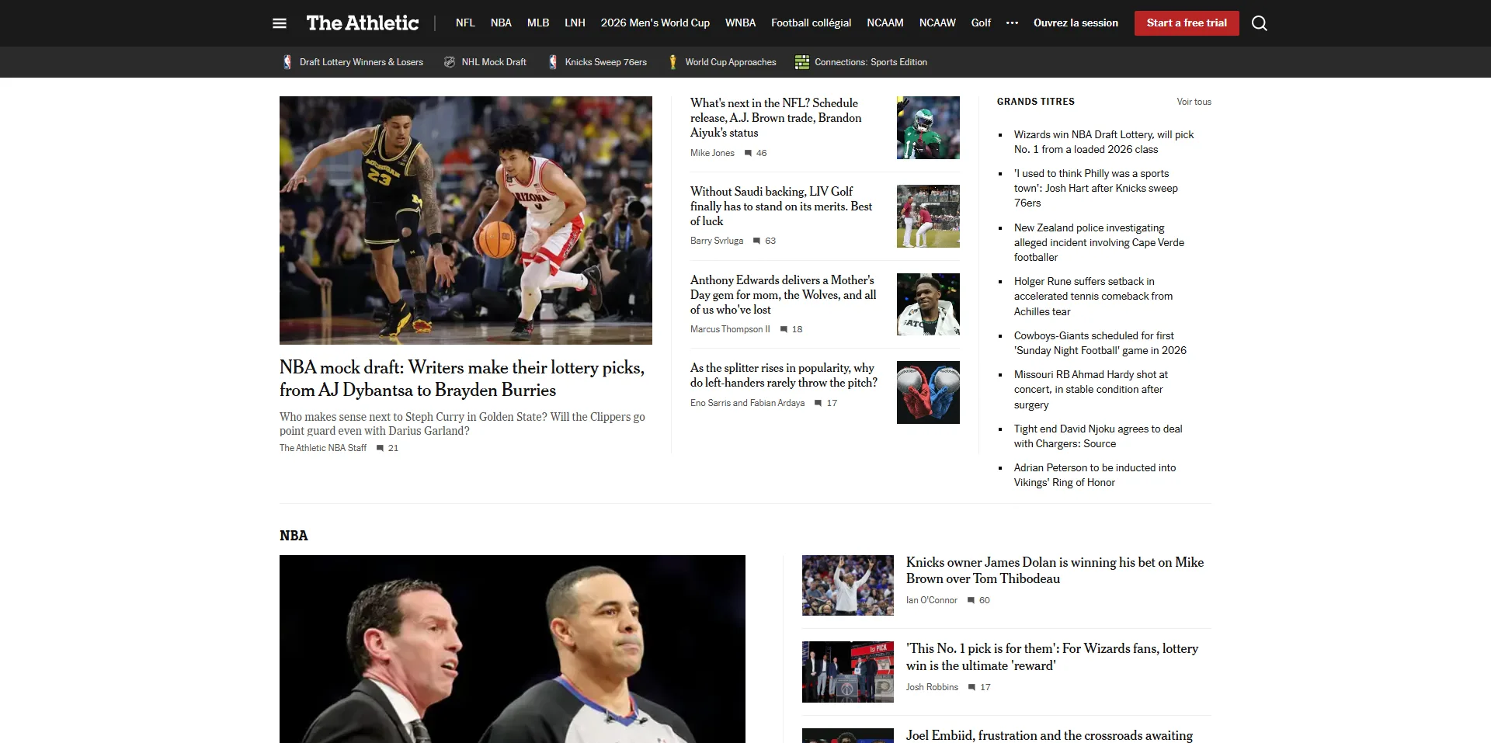The width and height of the screenshot is (1491, 743).
Task: Open Cowboys-Giants Sunday Night Football headline
Action: (x=1100, y=343)
